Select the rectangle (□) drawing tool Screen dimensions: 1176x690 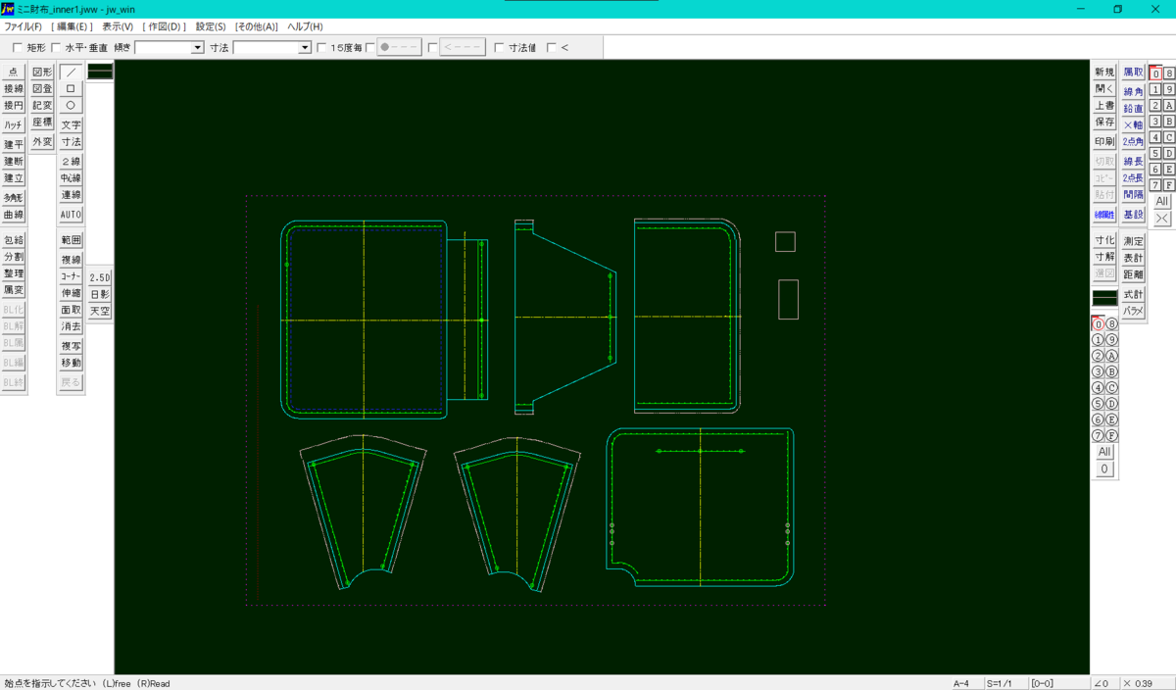coord(71,88)
